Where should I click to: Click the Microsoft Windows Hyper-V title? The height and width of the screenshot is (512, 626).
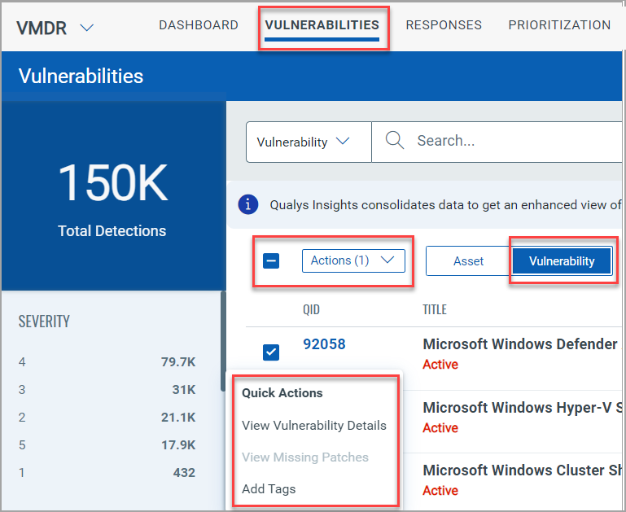pyautogui.click(x=522, y=408)
